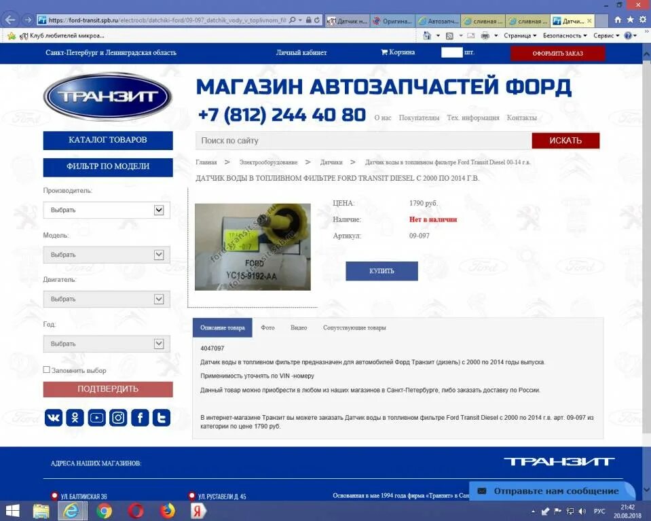
Task: Open the Тех. информация link
Action: pyautogui.click(x=473, y=118)
